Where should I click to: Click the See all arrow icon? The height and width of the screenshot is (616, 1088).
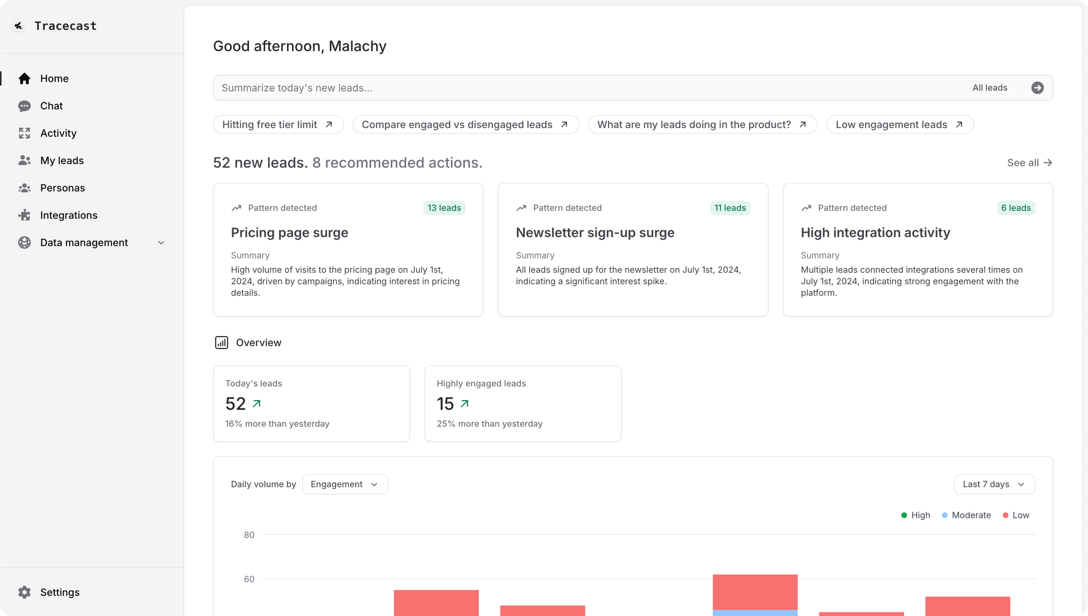coord(1047,163)
